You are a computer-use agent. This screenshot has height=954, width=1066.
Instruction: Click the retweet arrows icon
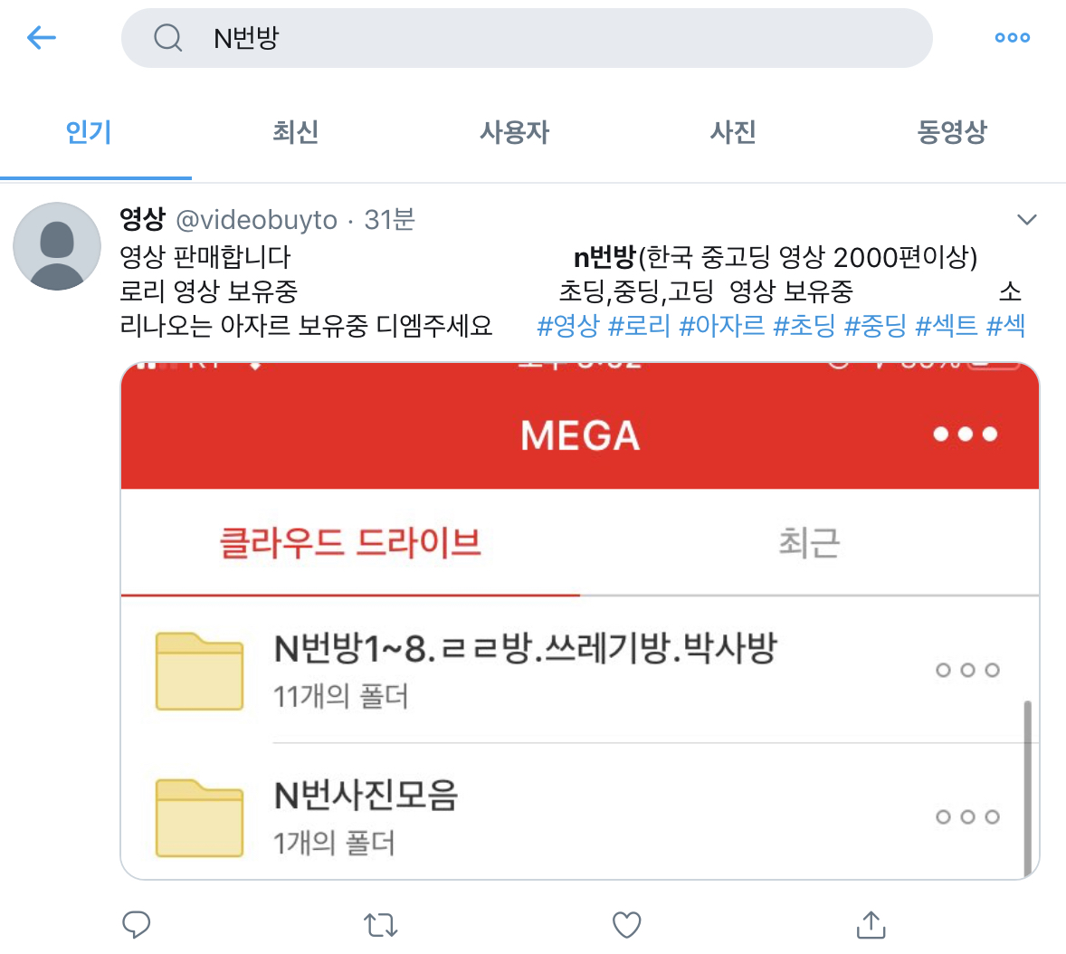click(x=381, y=925)
